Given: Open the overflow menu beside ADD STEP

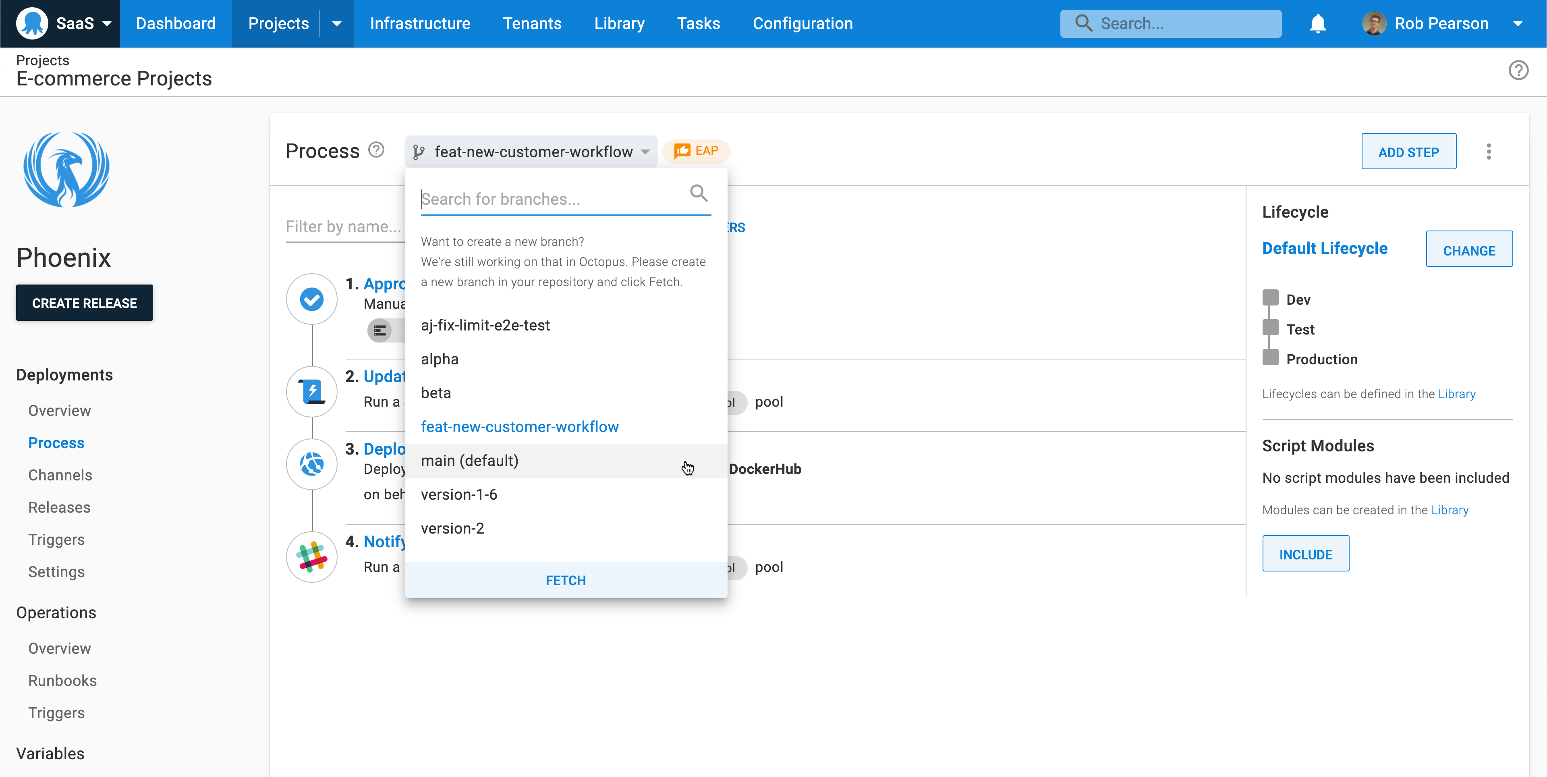Looking at the screenshot, I should 1489,152.
